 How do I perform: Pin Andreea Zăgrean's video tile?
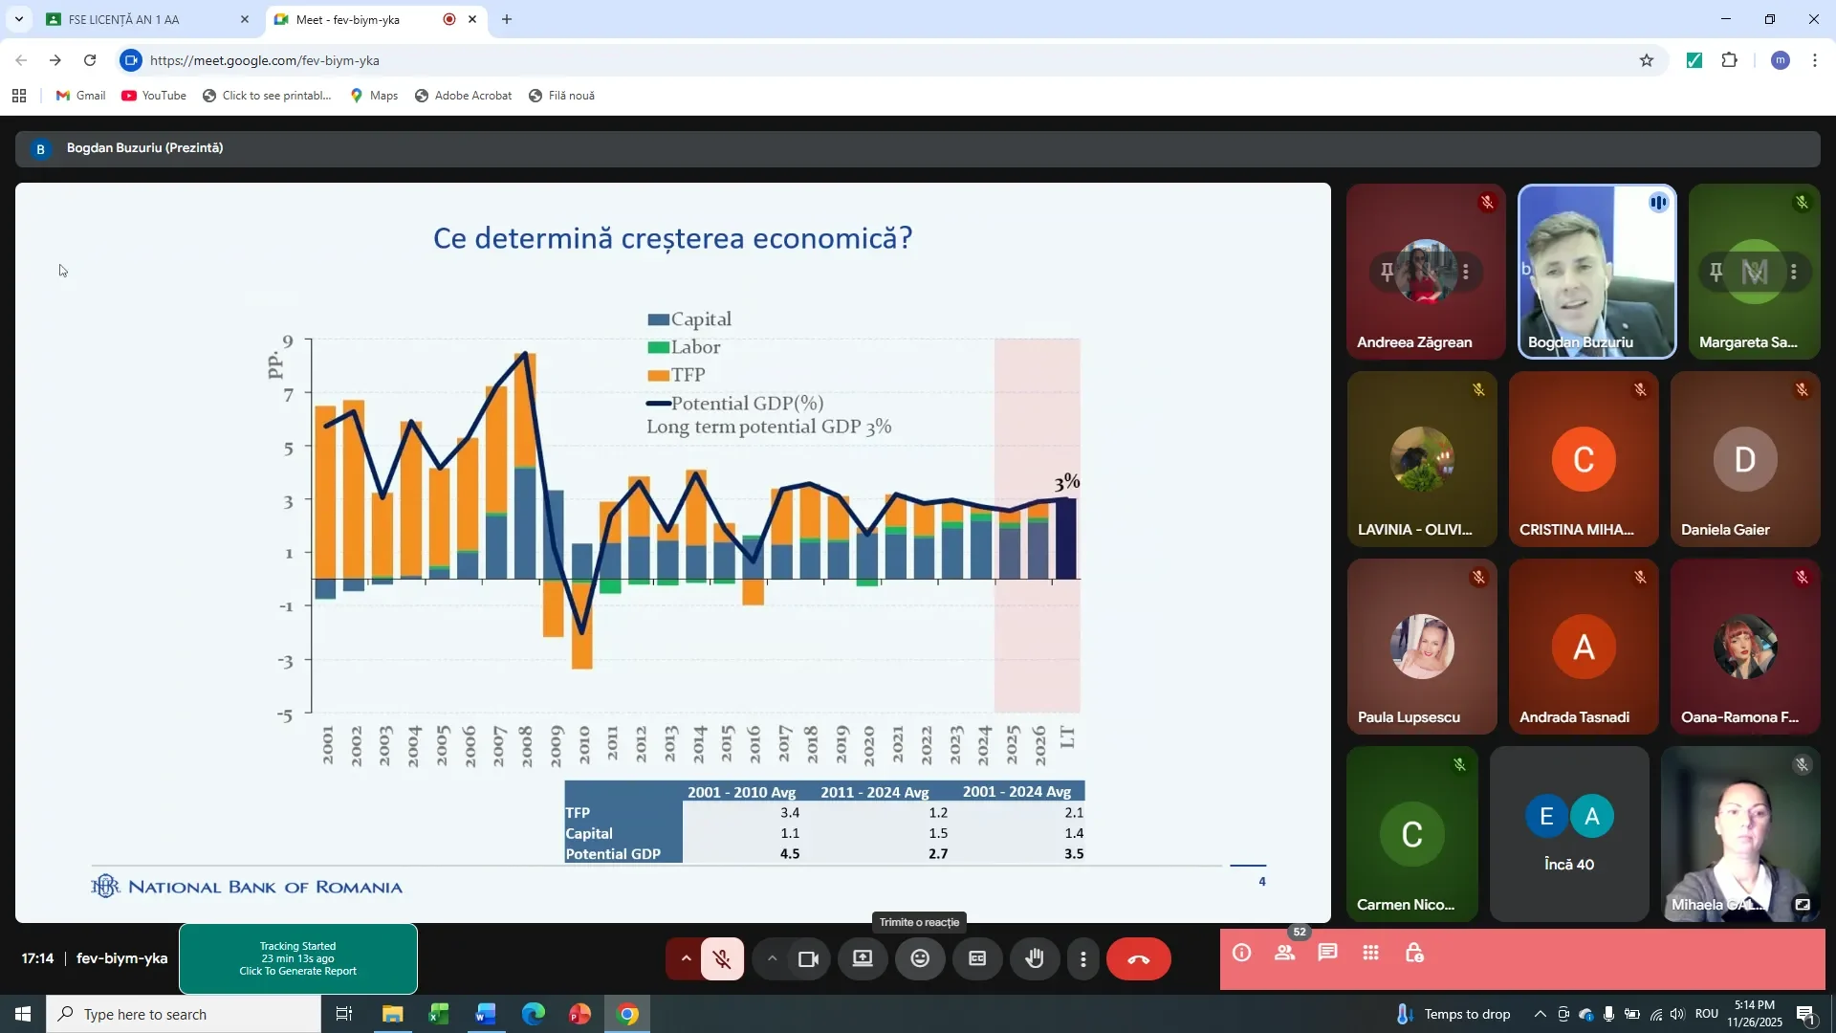pos(1388,272)
